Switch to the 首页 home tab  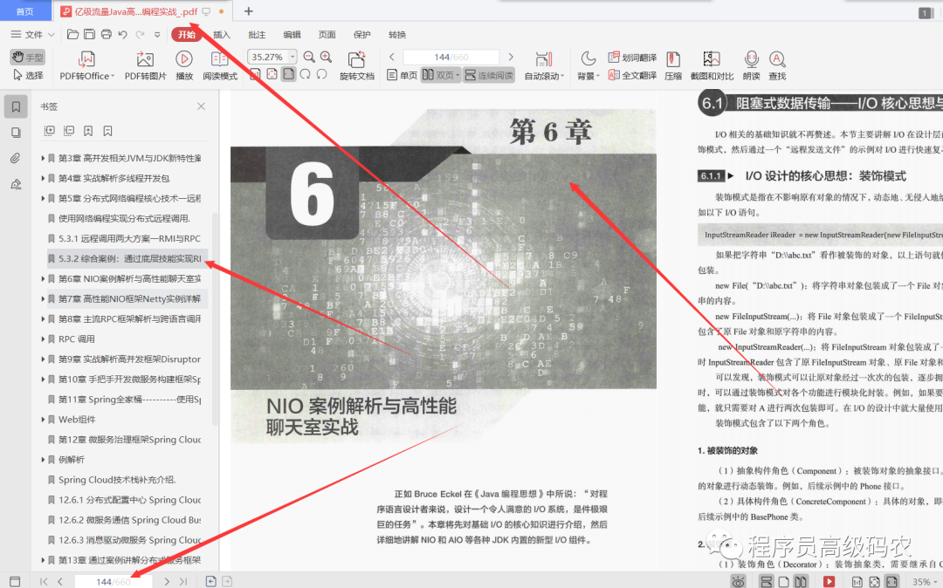click(25, 10)
